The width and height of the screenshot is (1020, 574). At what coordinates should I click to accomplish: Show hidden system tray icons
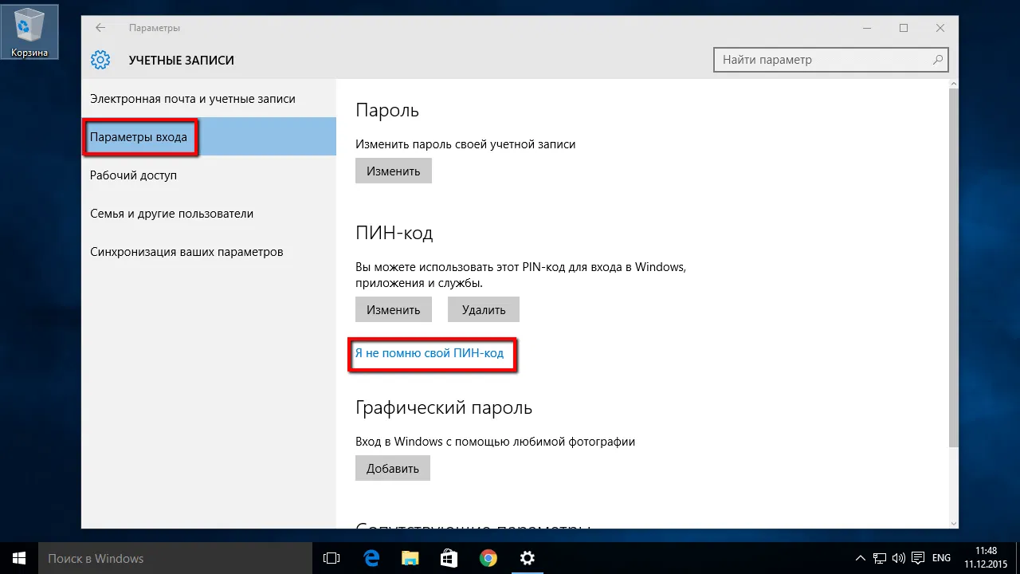pyautogui.click(x=861, y=558)
